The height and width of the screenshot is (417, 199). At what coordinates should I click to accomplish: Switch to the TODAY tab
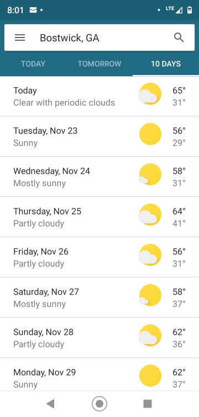pos(33,64)
